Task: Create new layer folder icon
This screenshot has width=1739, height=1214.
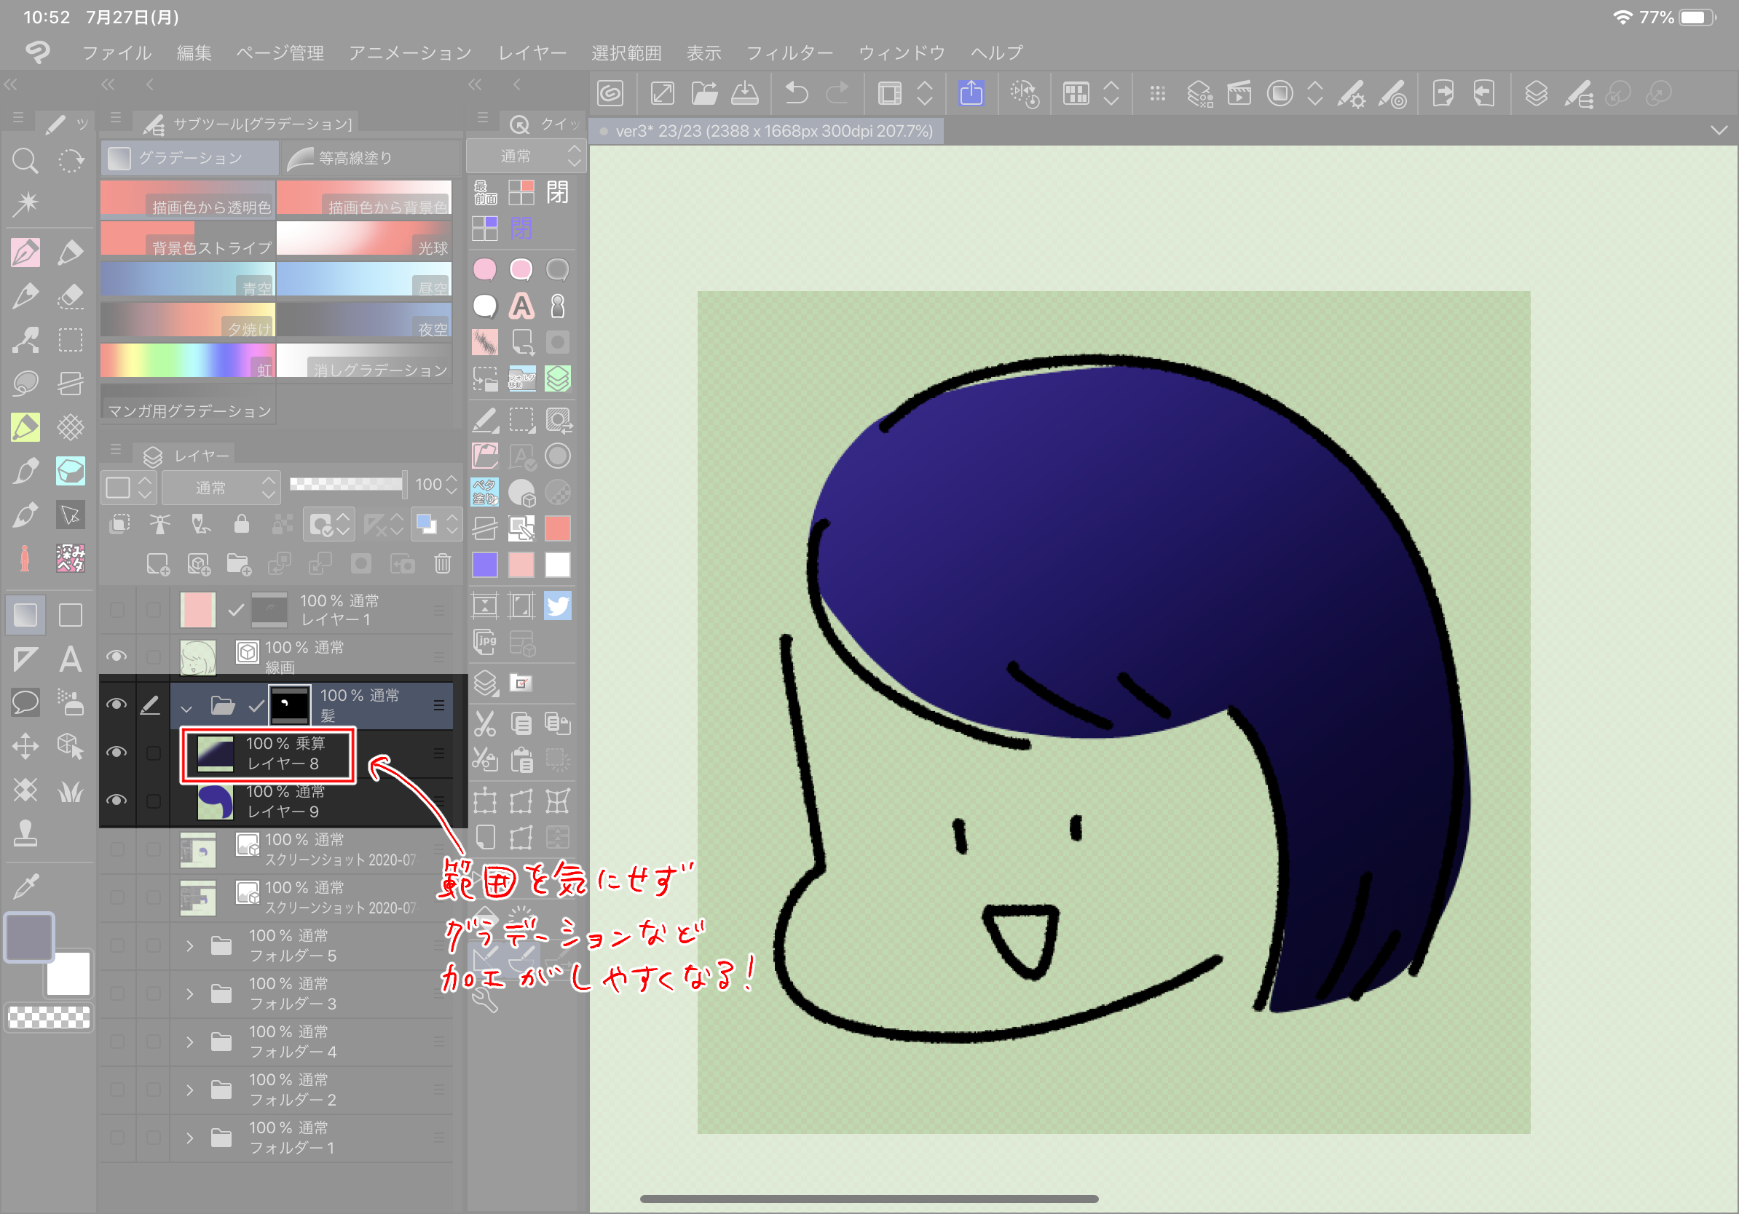Action: 239,564
